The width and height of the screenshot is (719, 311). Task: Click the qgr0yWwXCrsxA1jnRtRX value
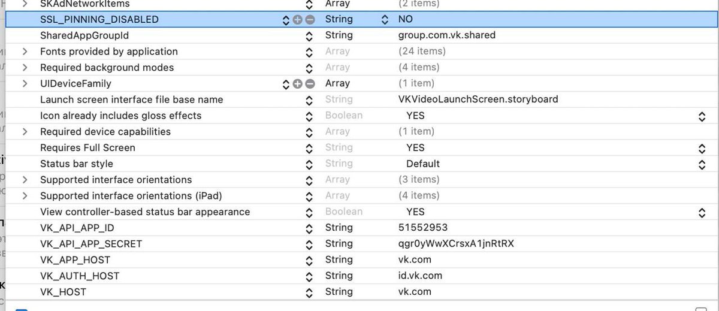[457, 244]
